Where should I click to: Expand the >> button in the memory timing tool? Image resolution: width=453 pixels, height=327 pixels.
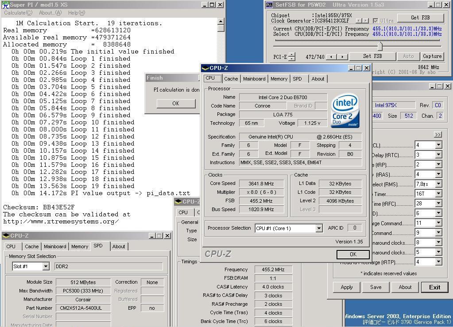438,135
